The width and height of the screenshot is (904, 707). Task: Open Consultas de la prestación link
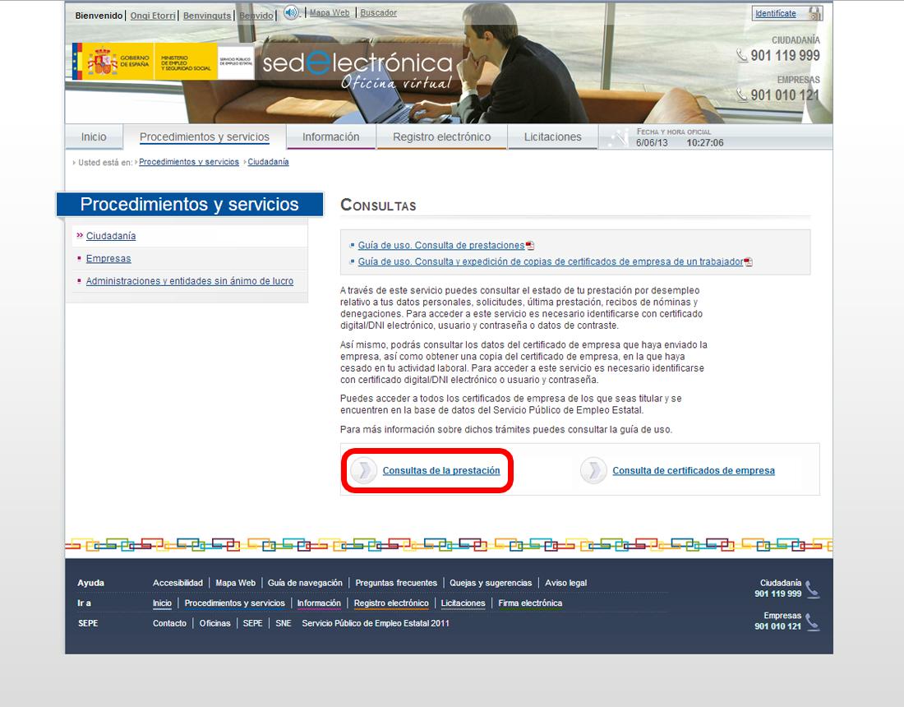(440, 471)
